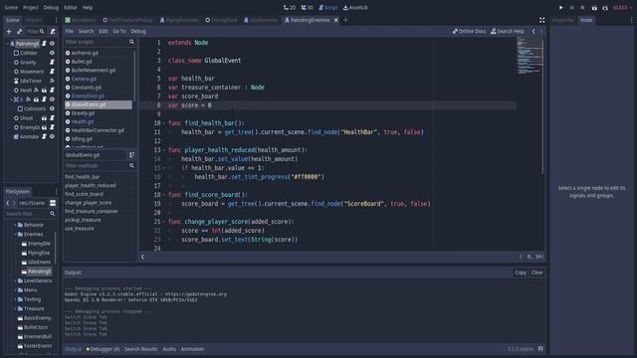Viewport: 637px width, 358px height.
Task: Go back in FileSystem history
Action: tap(8, 203)
